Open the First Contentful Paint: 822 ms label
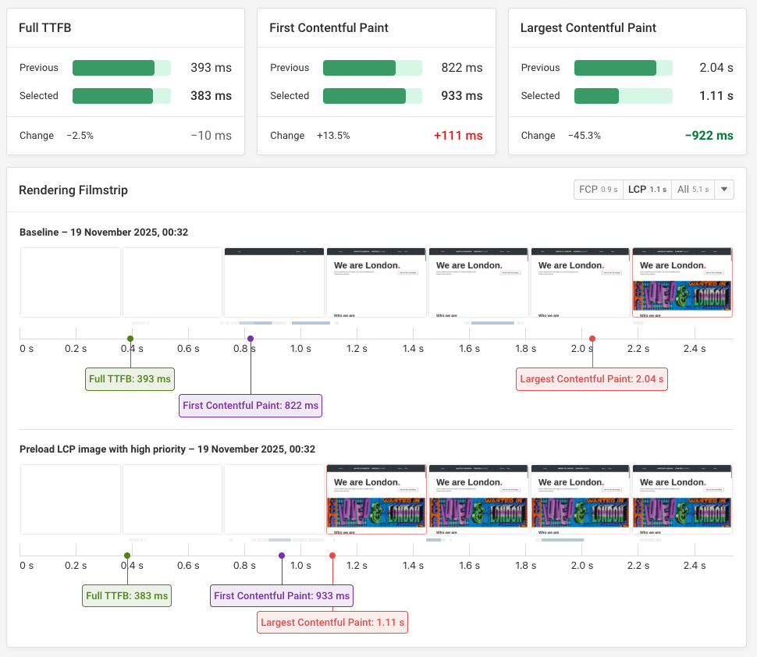 (x=250, y=405)
